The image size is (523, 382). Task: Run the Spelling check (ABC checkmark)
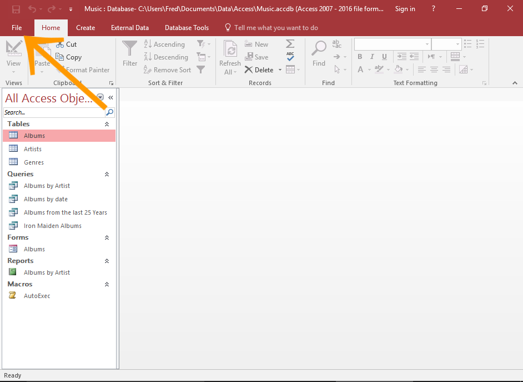(290, 56)
